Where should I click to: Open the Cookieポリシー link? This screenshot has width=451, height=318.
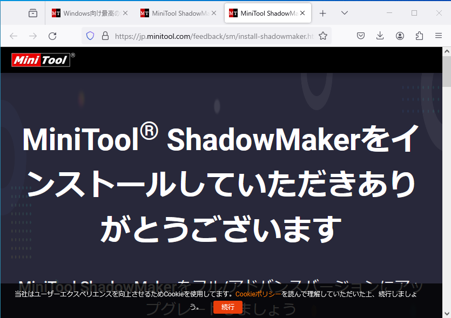click(258, 294)
